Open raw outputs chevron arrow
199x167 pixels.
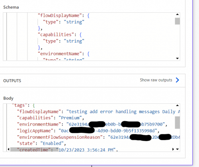[178, 80]
